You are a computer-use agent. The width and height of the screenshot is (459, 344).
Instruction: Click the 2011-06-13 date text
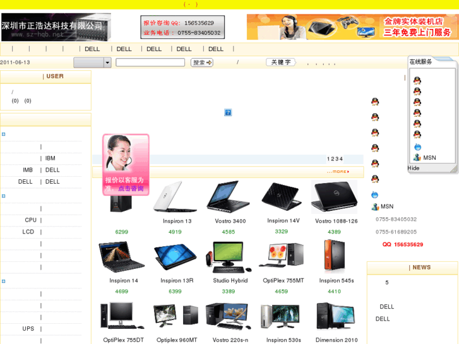(x=15, y=62)
